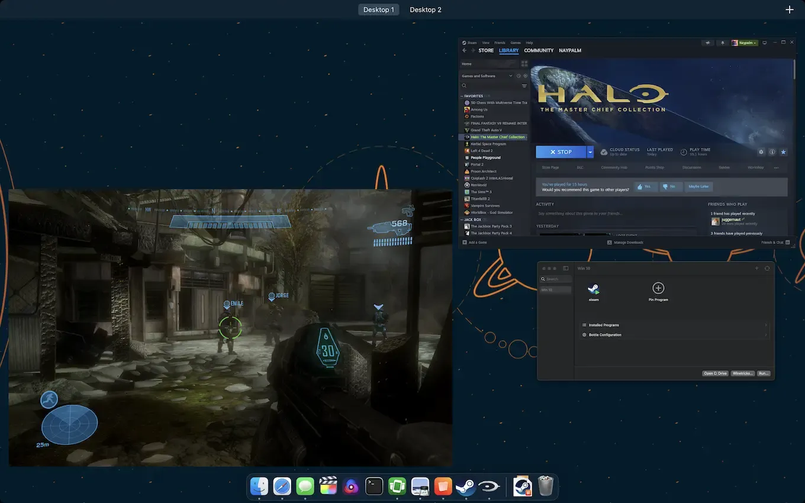
Task: Launch the pinned steam program in Whisky
Action: coord(593,289)
